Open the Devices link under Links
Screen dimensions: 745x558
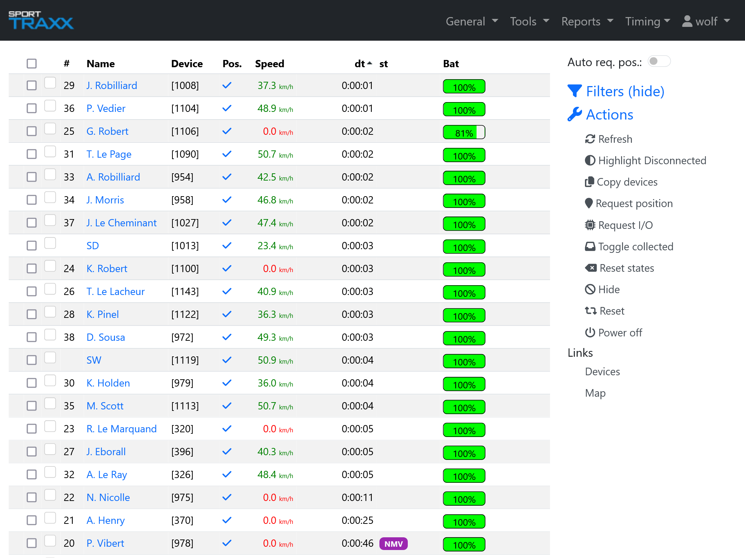click(602, 371)
